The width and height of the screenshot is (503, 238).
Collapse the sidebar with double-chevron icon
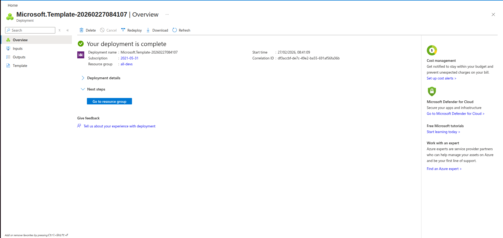pyautogui.click(x=68, y=30)
